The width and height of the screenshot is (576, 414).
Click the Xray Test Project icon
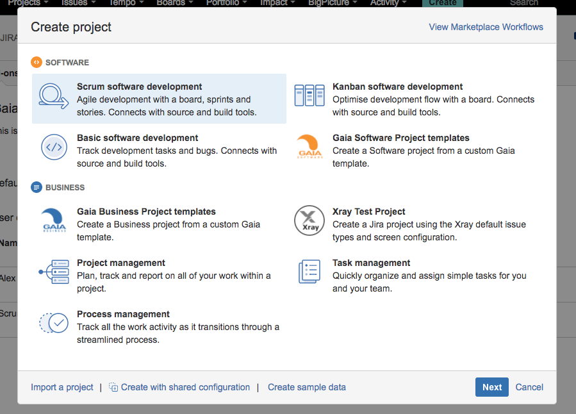[x=309, y=219]
